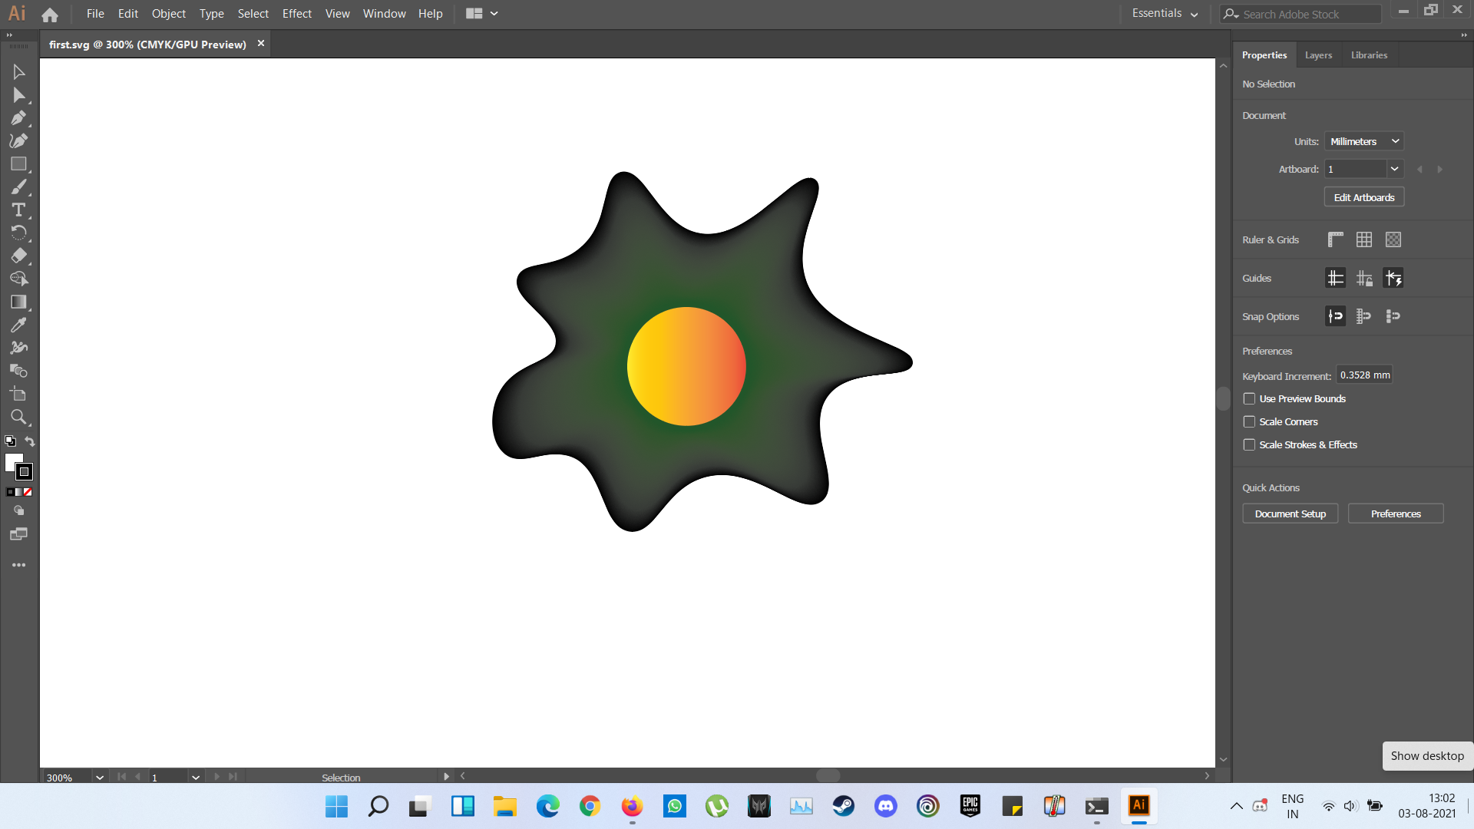Toggle Snap to Point option

pyautogui.click(x=1335, y=316)
